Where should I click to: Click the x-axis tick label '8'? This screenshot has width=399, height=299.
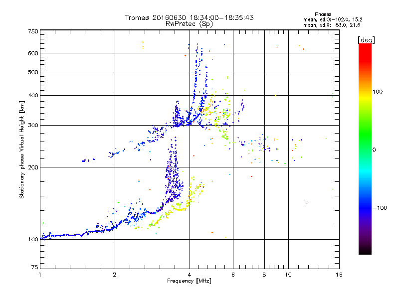(264, 275)
